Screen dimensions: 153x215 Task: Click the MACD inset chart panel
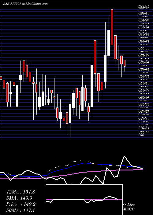[84, 200]
